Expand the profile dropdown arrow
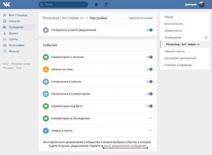This screenshot has width=212, height=155. pos(207,5)
